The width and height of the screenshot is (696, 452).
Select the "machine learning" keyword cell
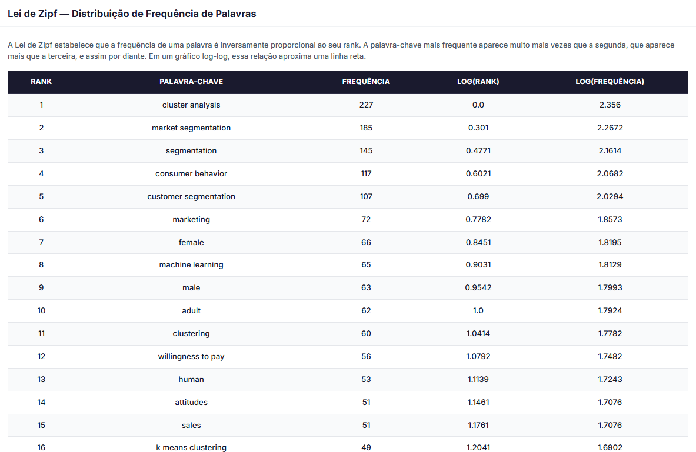pos(191,265)
